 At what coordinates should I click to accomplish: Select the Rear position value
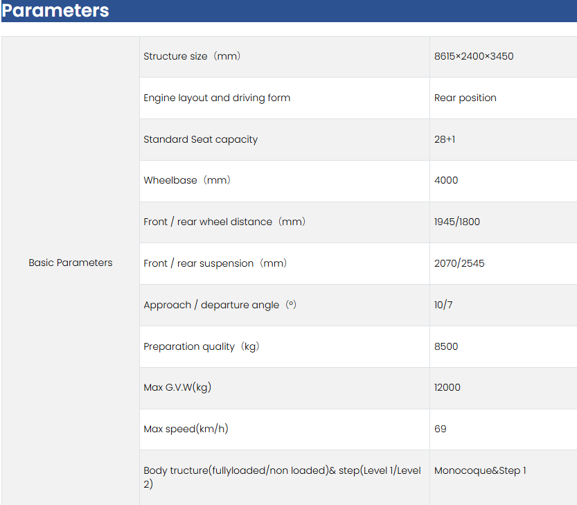(465, 98)
